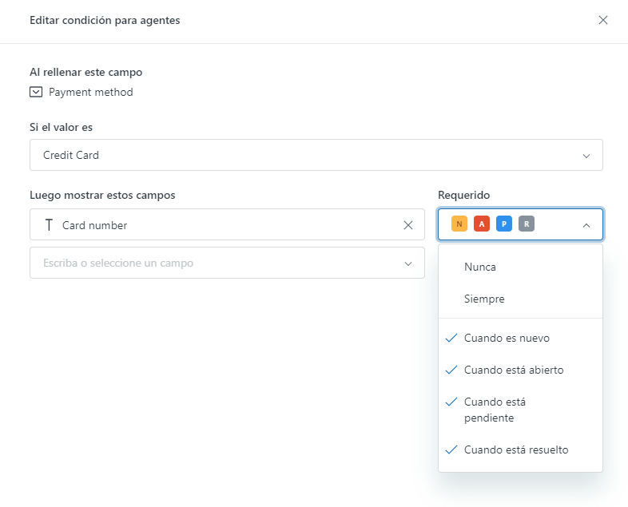The width and height of the screenshot is (628, 507).
Task: Close the edit condition dialog
Action: (x=603, y=20)
